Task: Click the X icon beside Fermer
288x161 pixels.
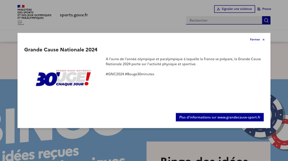Action: click(264, 39)
